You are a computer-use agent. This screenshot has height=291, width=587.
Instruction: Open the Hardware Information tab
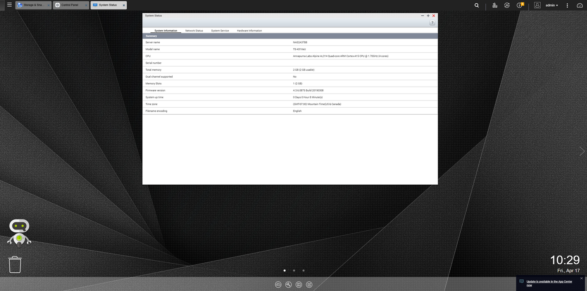[x=249, y=30]
